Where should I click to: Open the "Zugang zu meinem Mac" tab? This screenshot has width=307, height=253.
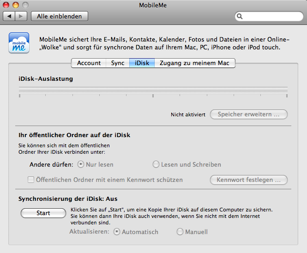(x=195, y=63)
